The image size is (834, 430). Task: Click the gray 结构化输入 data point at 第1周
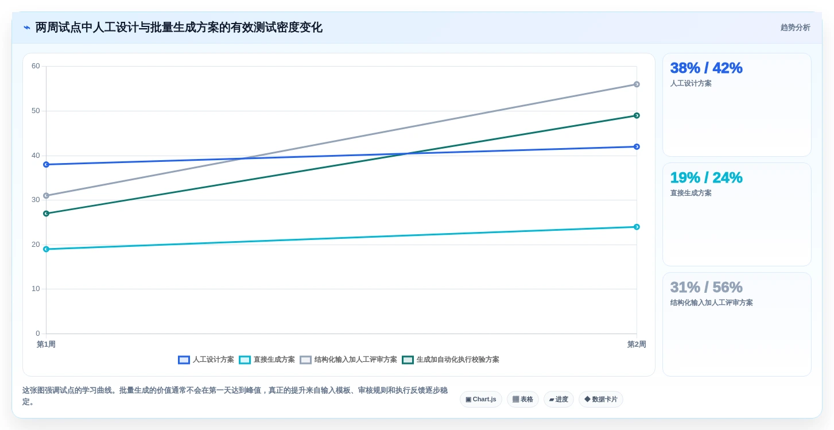(46, 196)
